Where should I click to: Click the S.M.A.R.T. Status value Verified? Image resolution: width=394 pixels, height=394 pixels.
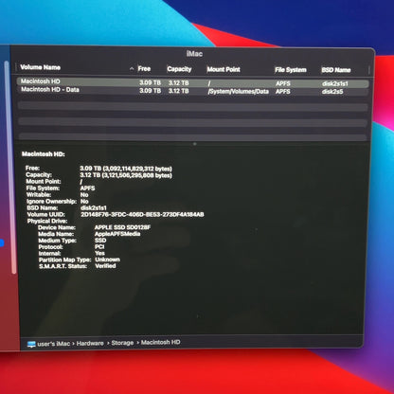click(x=105, y=266)
